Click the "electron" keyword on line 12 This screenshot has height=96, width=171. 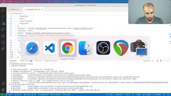click(24, 23)
